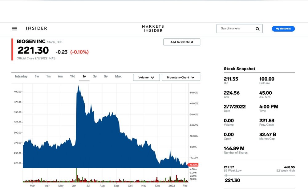This screenshot has height=192, width=308.
Task: Click the search magnifier icon
Action: pos(257,29)
